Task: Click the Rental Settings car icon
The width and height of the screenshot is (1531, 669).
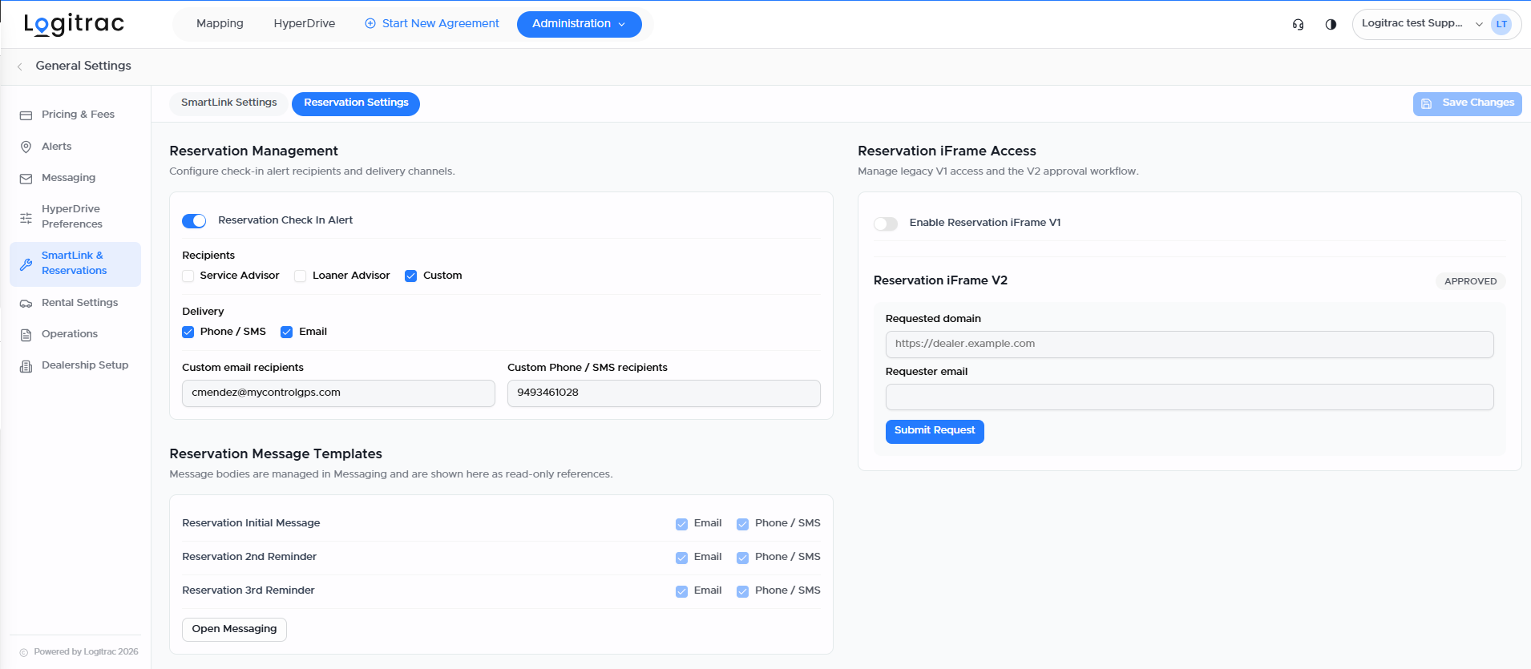Action: tap(26, 304)
